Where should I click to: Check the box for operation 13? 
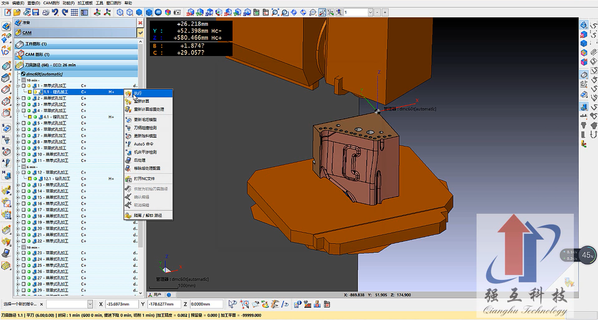[x=23, y=185]
